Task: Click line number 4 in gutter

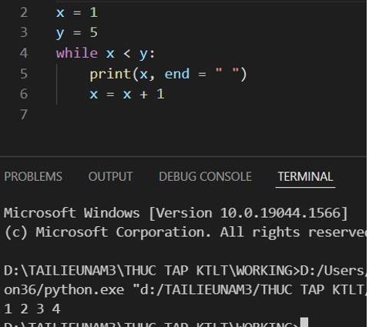Action: [x=24, y=53]
